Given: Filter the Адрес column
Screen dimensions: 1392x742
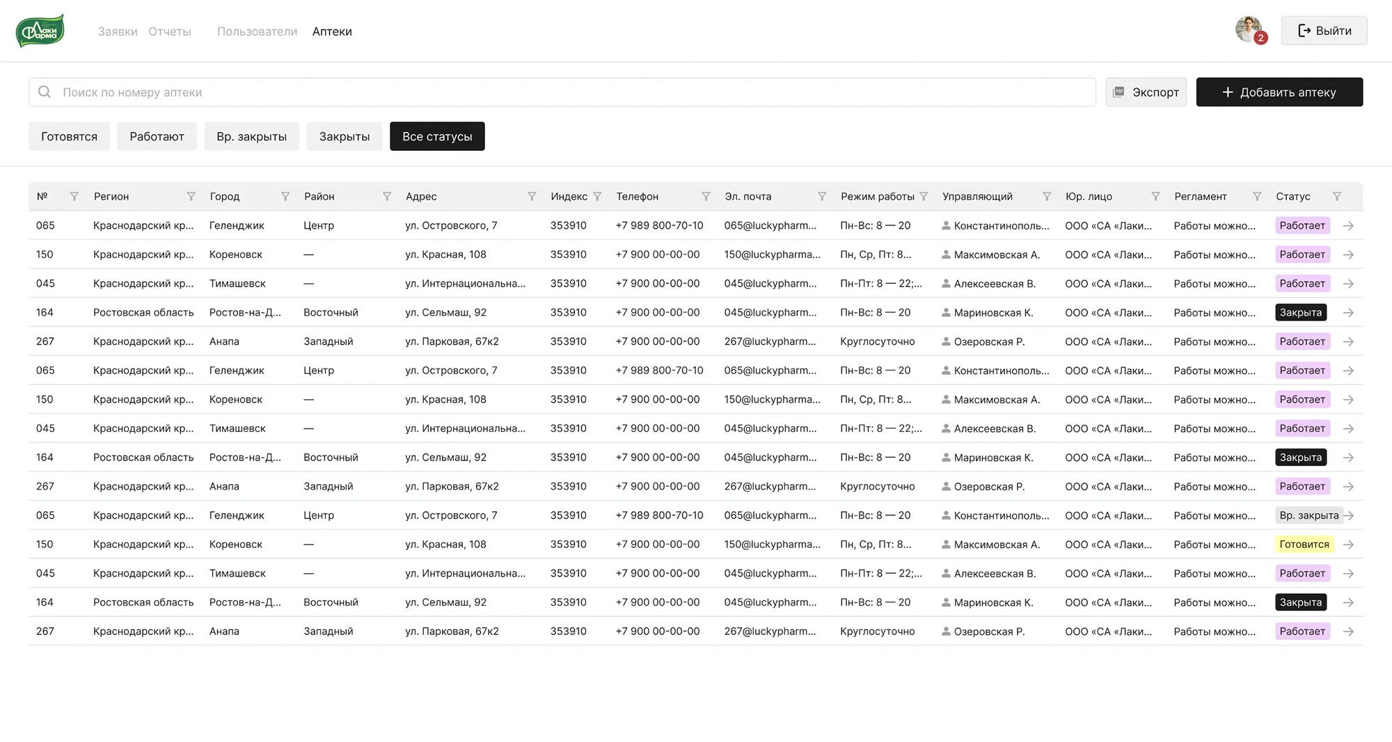Looking at the screenshot, I should 532,197.
